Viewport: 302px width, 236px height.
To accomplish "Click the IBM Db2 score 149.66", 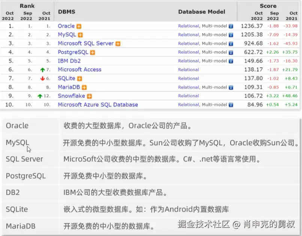I will coord(253,61).
